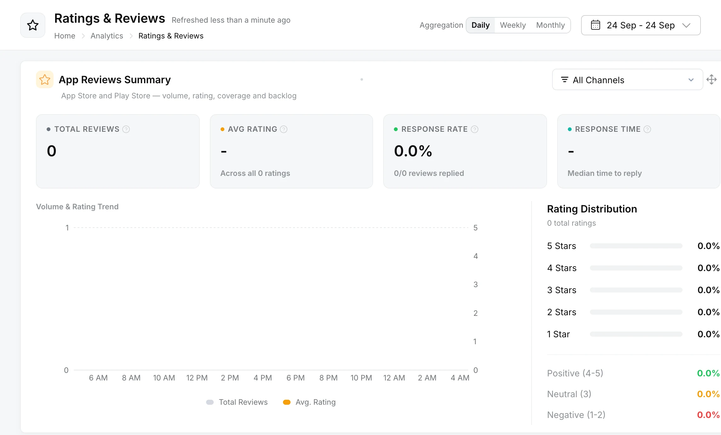Expand the All Channels dropdown

[x=627, y=80]
